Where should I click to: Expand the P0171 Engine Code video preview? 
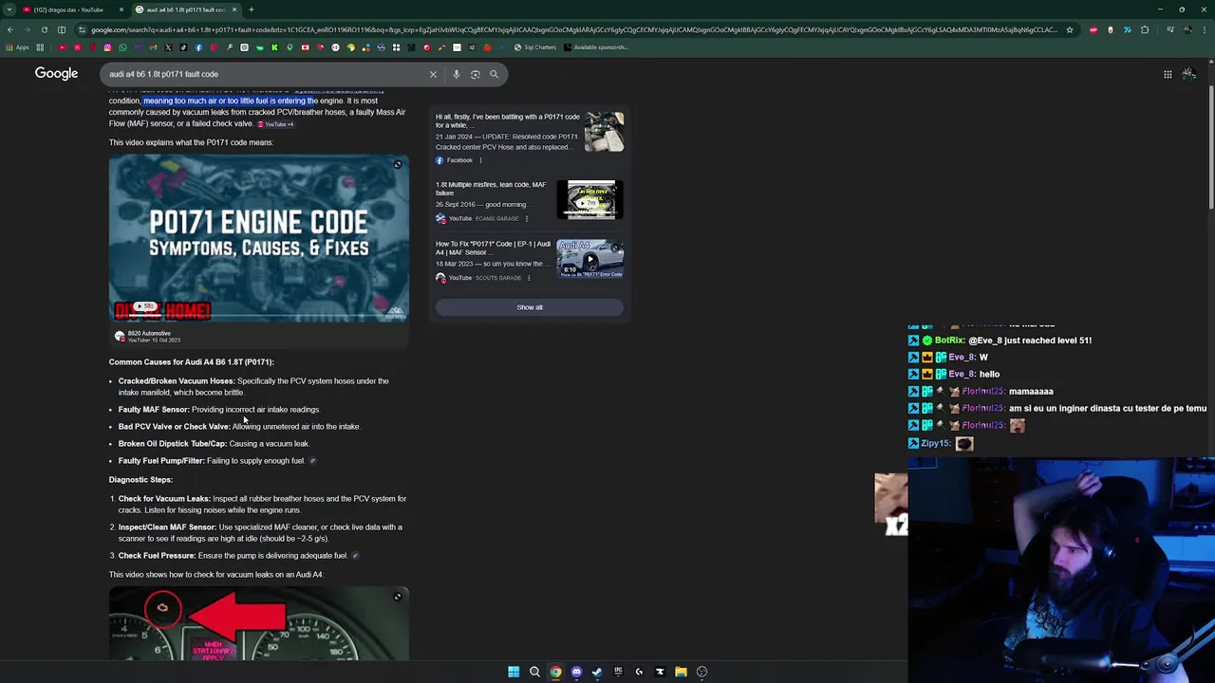(398, 165)
